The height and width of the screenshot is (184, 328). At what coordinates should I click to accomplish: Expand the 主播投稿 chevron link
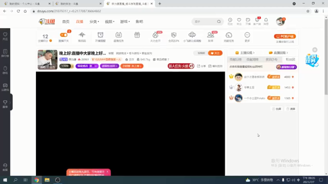pos(245,53)
